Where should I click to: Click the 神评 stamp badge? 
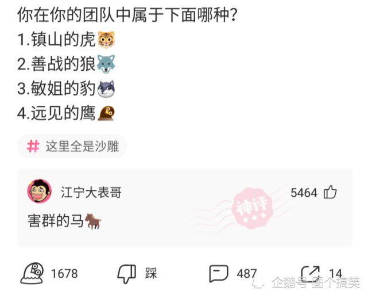click(x=252, y=208)
